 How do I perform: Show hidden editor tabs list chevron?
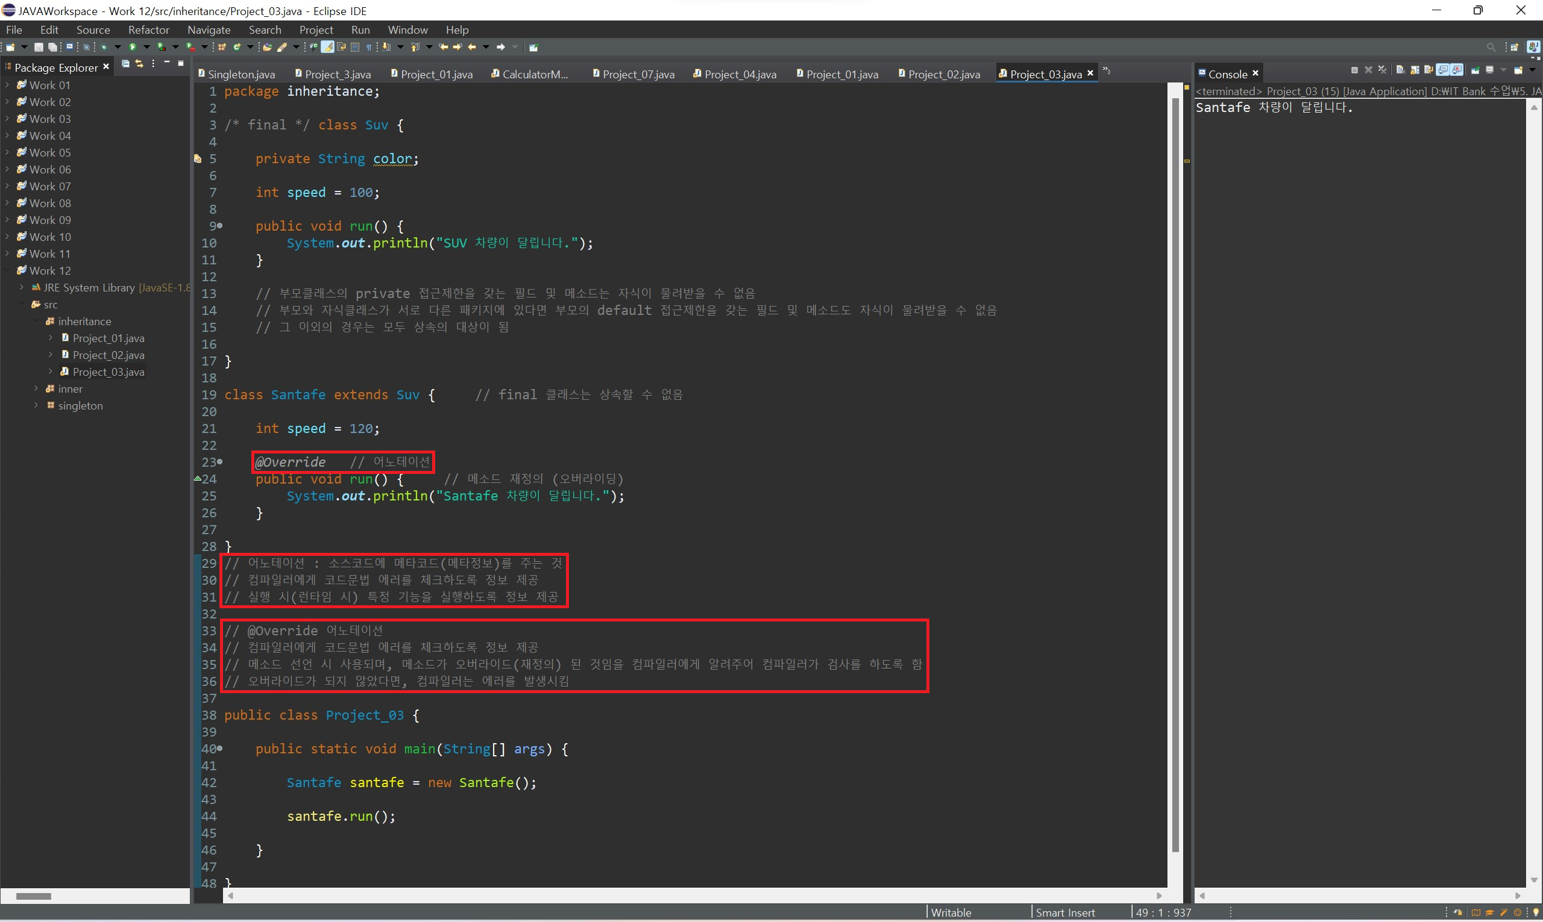[x=1107, y=71]
